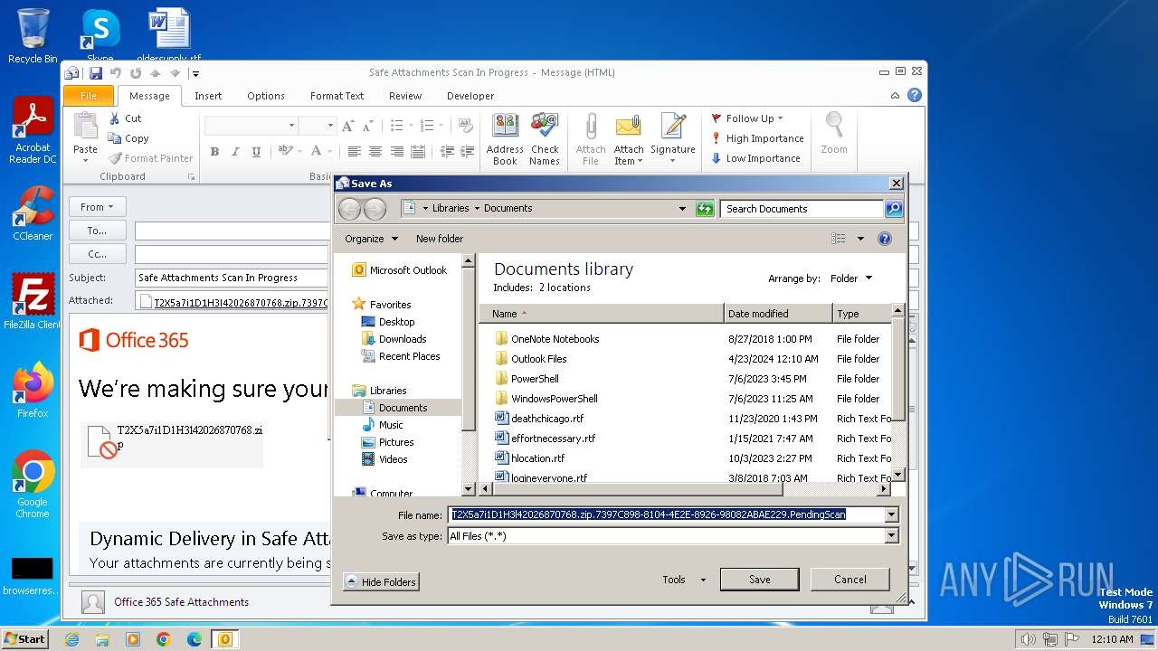The height and width of the screenshot is (651, 1158).
Task: Click the To... button
Action: (x=97, y=231)
